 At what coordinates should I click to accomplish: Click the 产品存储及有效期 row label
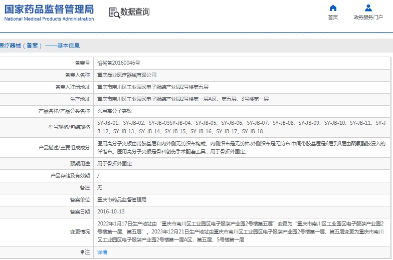click(70, 175)
